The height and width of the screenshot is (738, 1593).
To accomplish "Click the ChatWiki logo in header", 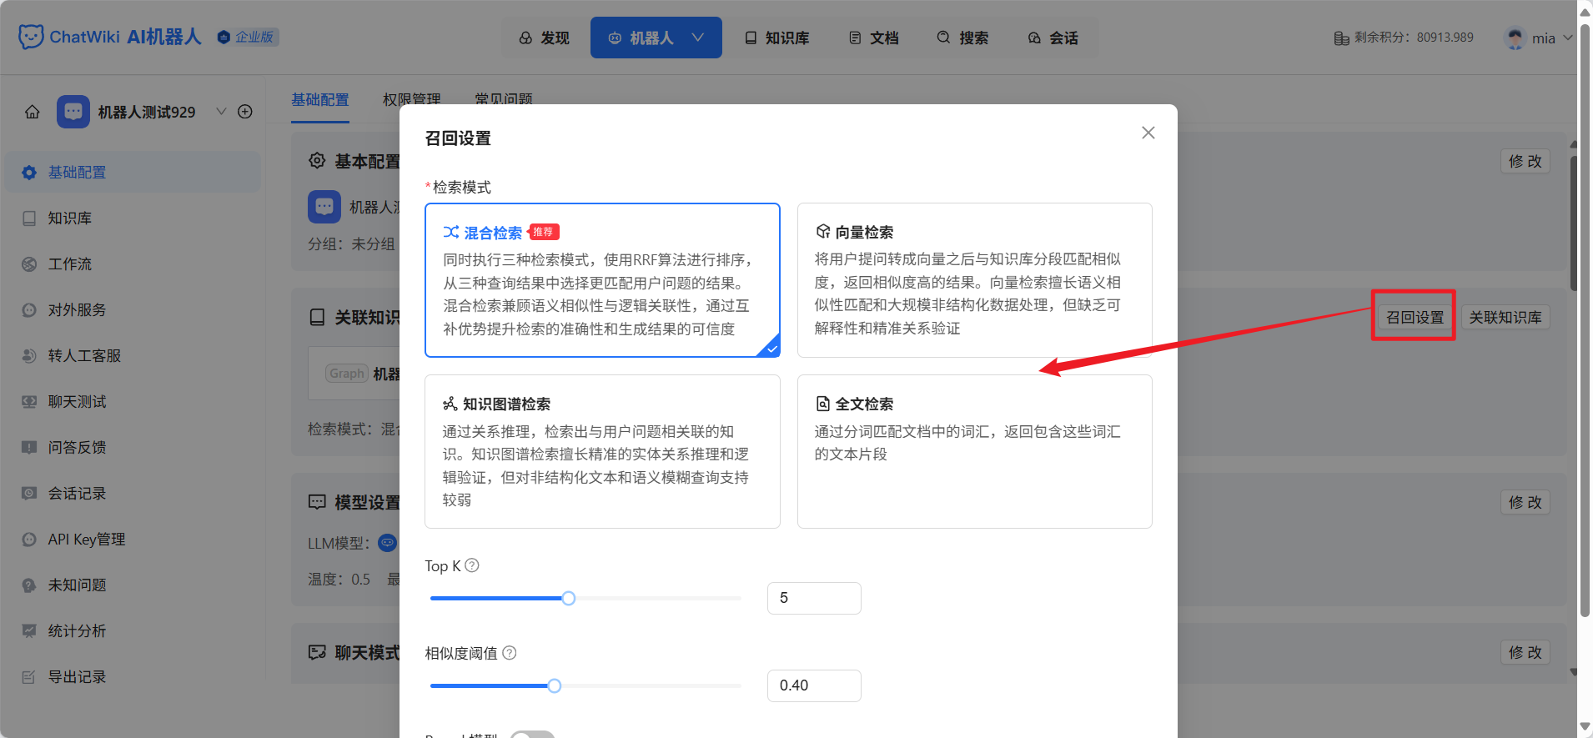I will pyautogui.click(x=110, y=37).
